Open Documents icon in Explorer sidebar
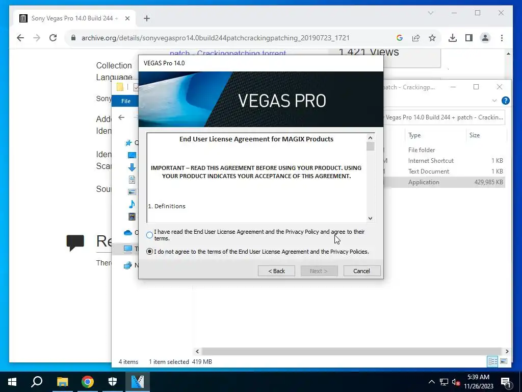This screenshot has height=392, width=522. tap(132, 180)
